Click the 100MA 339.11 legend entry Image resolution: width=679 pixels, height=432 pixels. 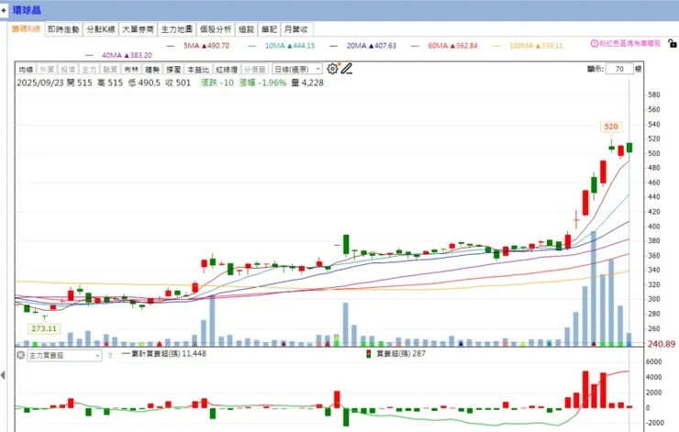(528, 46)
